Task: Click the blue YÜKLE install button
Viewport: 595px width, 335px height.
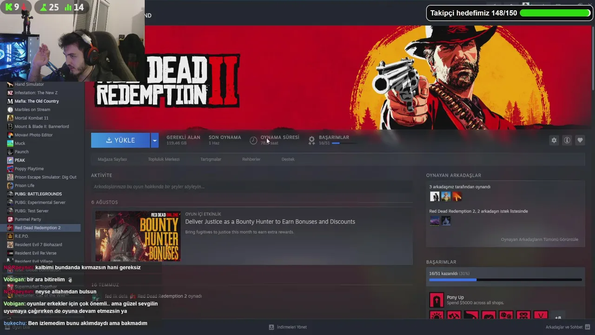Action: 120,140
